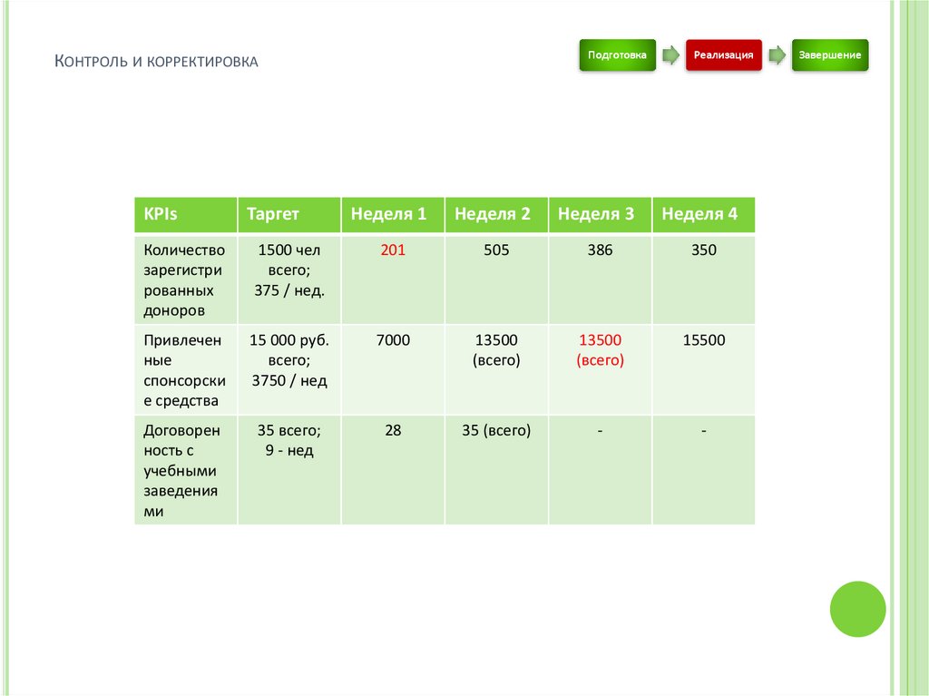Click the black 13500 (всего) cell

click(496, 370)
